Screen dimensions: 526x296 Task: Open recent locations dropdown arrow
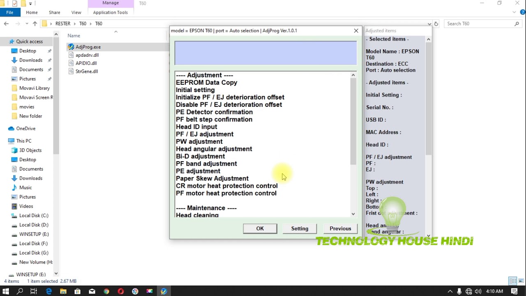[26, 24]
